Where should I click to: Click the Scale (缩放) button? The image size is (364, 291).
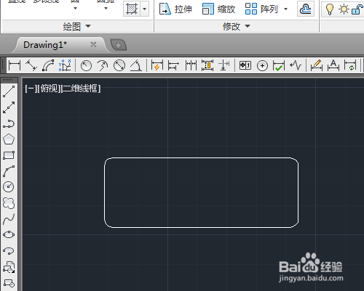(218, 9)
